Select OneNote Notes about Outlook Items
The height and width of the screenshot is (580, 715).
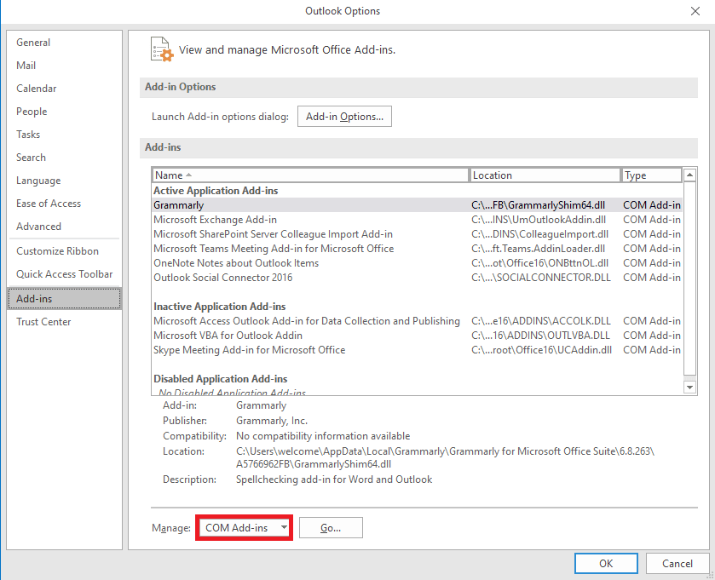418,263
